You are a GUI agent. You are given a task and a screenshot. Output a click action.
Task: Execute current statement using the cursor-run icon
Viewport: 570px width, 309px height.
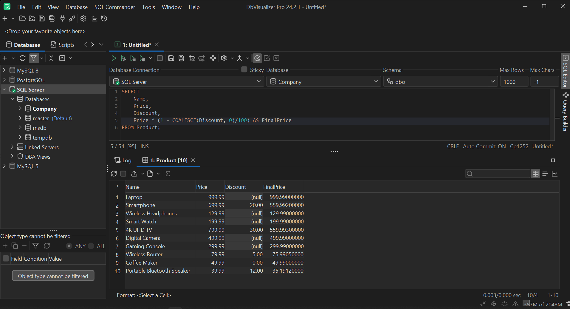click(x=123, y=58)
